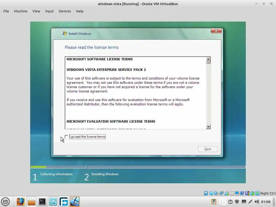Open the View menu
This screenshot has width=276, height=207.
coord(36,11)
